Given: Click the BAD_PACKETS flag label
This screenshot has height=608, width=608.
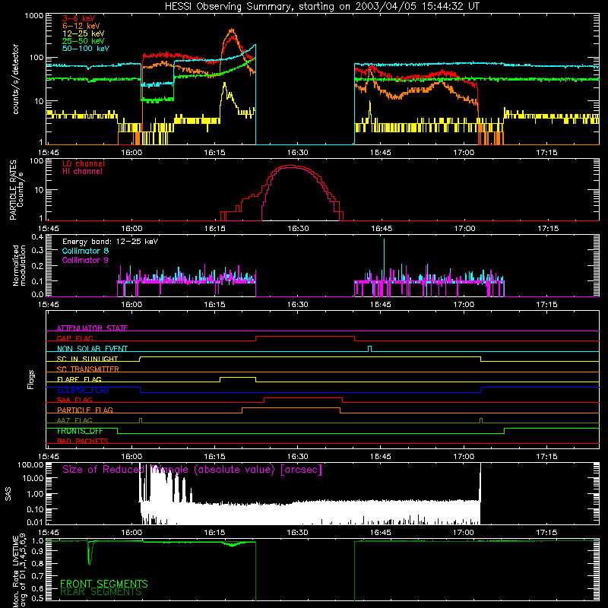Looking at the screenshot, I should pos(83,441).
